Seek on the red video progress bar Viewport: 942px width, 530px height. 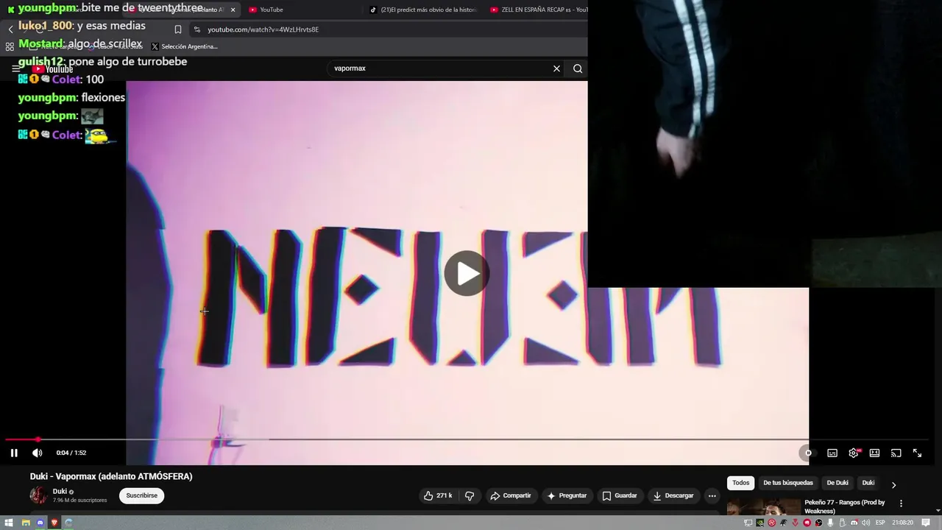467,439
